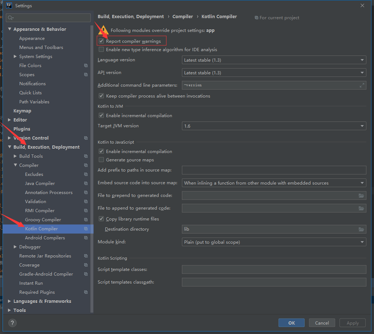
Task: Click the search magnifier icon in settings search
Action: pos(11,18)
